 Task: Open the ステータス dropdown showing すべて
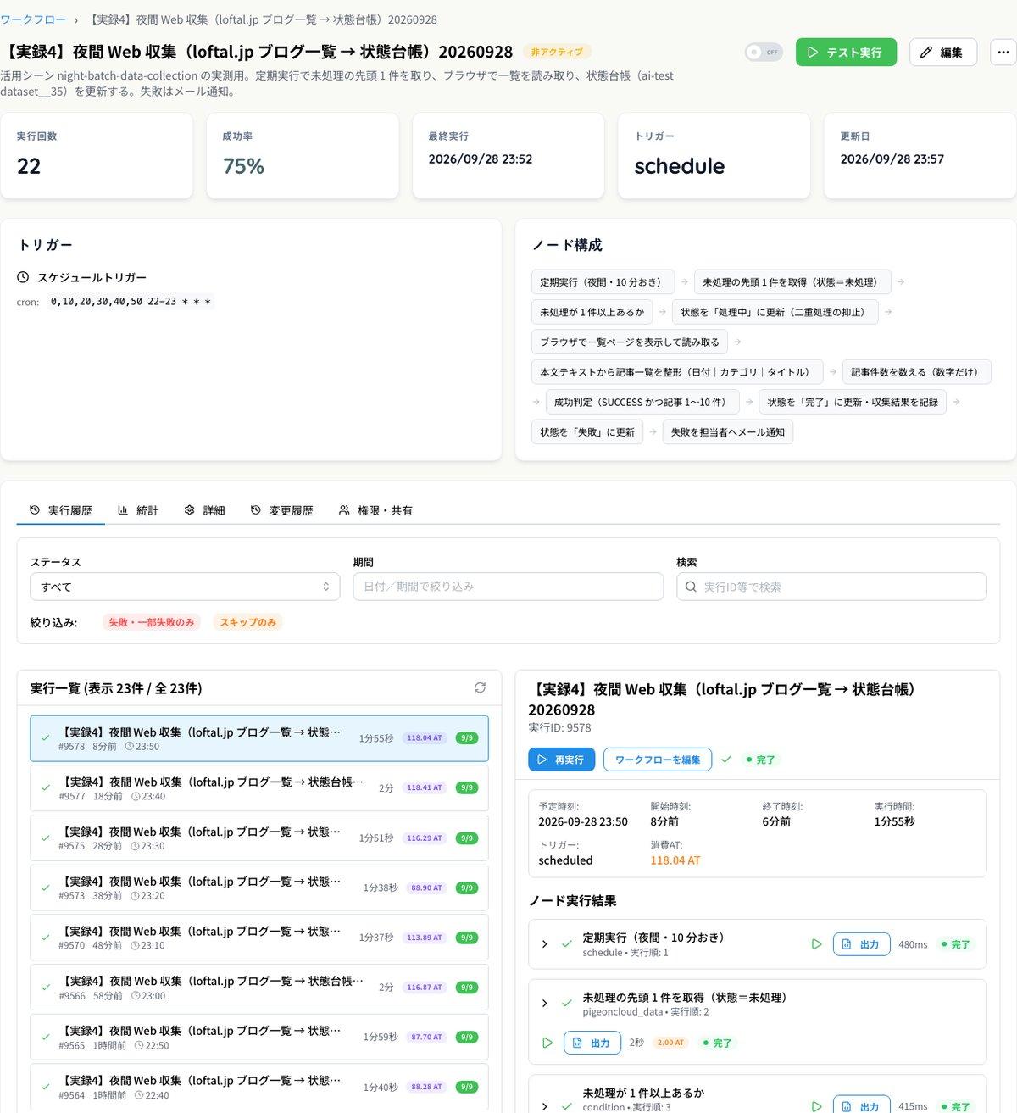click(185, 587)
